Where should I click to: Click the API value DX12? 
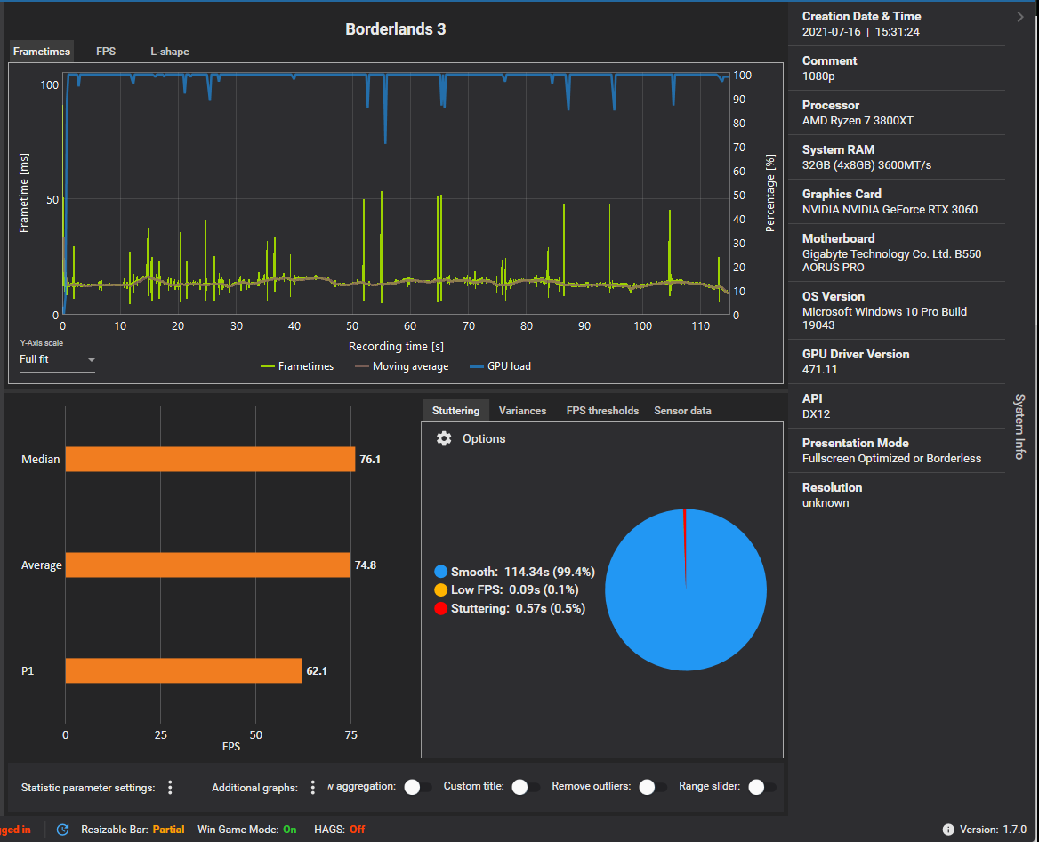click(816, 414)
